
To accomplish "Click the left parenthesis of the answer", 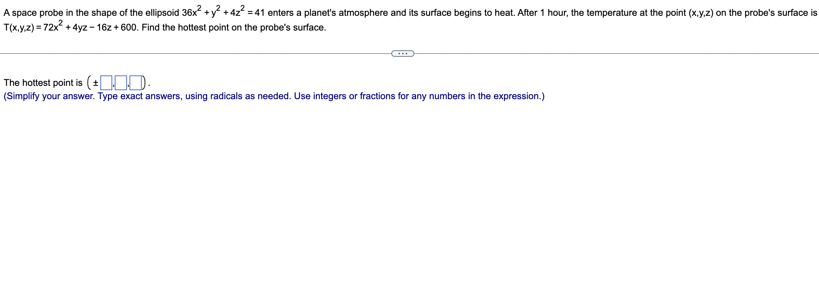I will [x=89, y=83].
